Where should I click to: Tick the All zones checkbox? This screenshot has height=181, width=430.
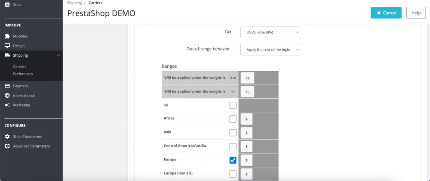233,105
